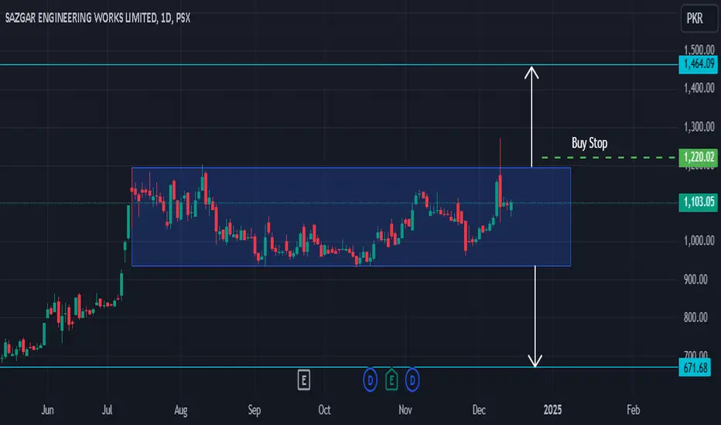Viewport: 721px width, 425px height.
Task: Click the Aug label on time axis
Action: click(x=181, y=410)
